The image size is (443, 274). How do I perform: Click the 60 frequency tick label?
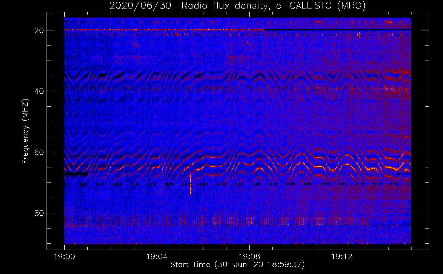[39, 152]
